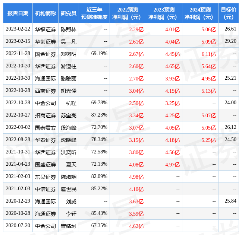239x235 pixels.
Task: Select researcher 骆雅丽
Action: [69, 79]
